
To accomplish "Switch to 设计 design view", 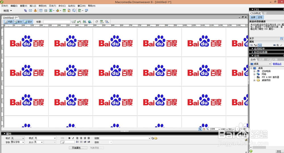I will pos(28,22).
